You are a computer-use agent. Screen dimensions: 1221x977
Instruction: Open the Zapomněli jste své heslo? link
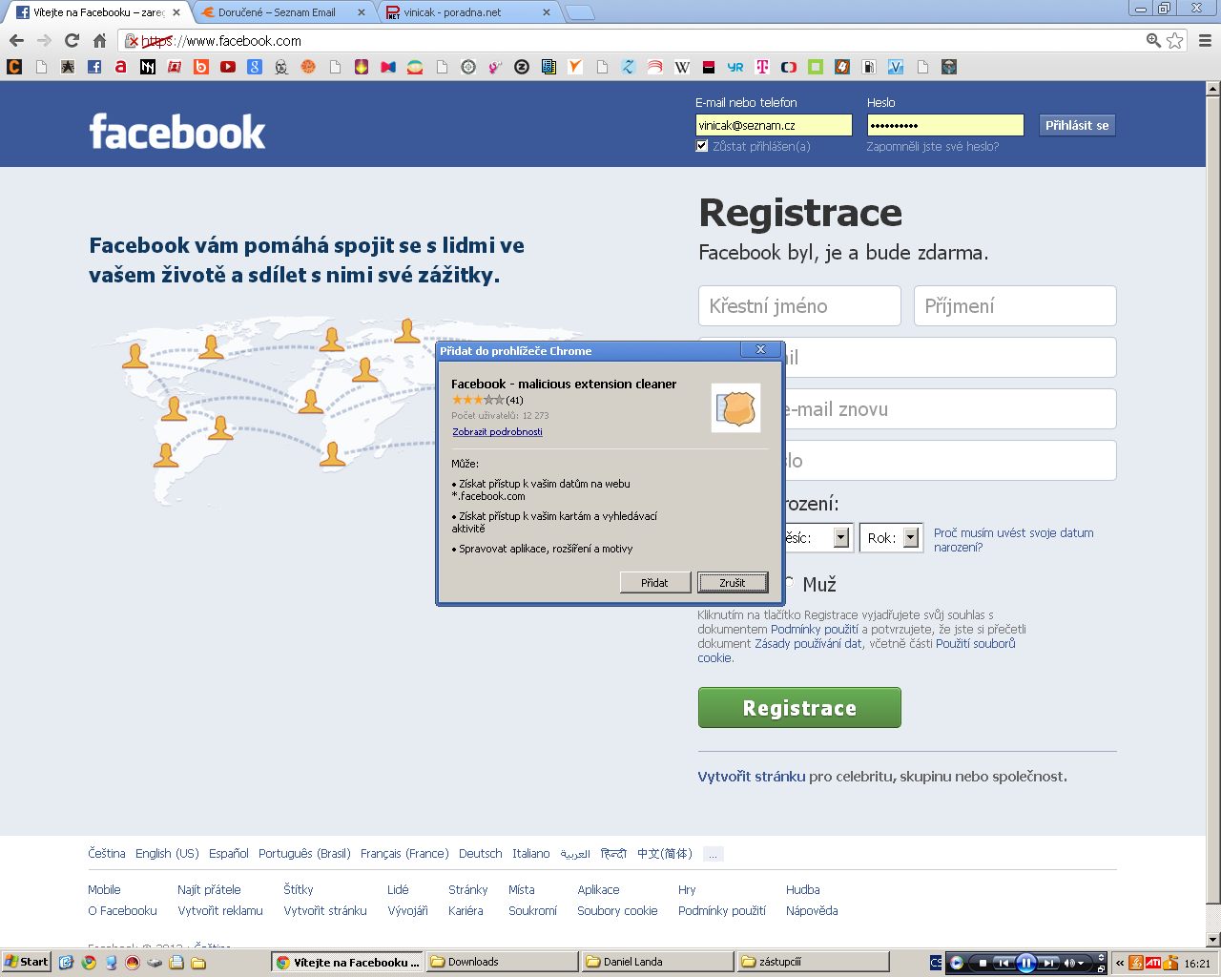pos(933,146)
